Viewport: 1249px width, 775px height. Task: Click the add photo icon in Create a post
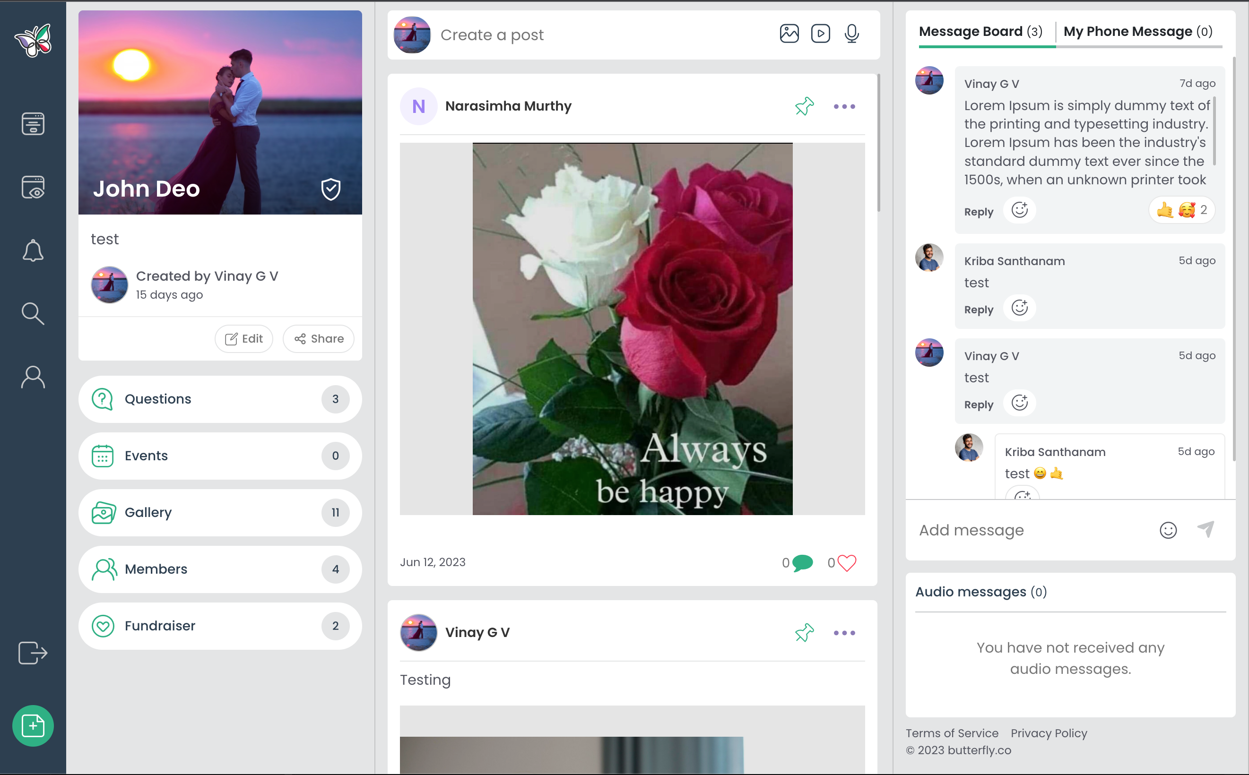pyautogui.click(x=789, y=34)
